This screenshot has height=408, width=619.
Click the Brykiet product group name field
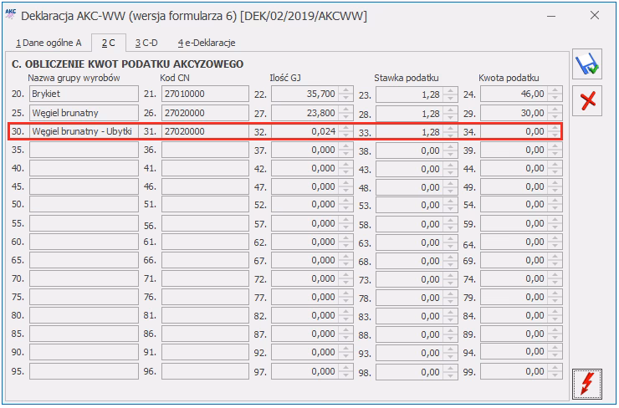coord(84,94)
